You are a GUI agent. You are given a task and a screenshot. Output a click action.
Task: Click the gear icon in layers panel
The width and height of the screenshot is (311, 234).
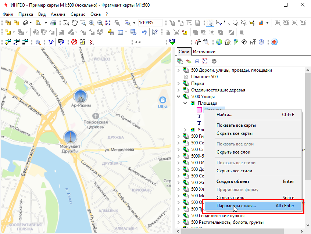[214, 61]
